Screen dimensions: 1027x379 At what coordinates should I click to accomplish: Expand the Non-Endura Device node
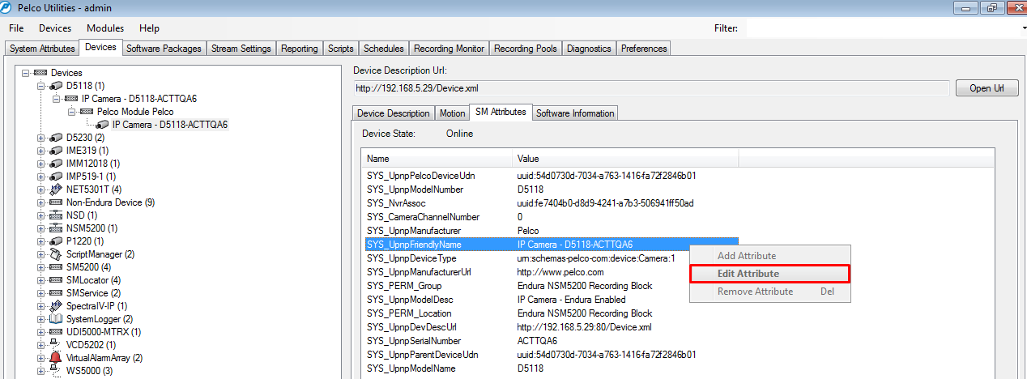tap(40, 202)
